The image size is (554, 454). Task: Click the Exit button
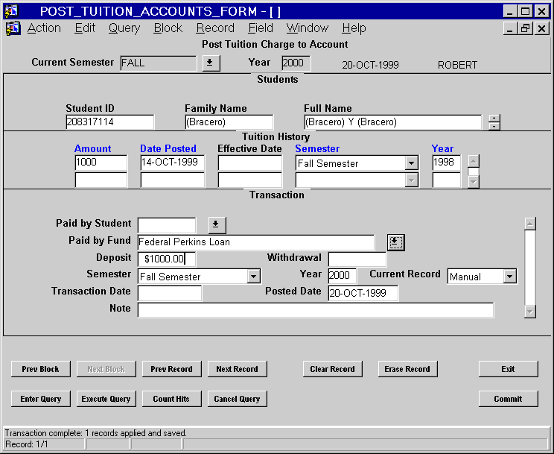pos(509,369)
